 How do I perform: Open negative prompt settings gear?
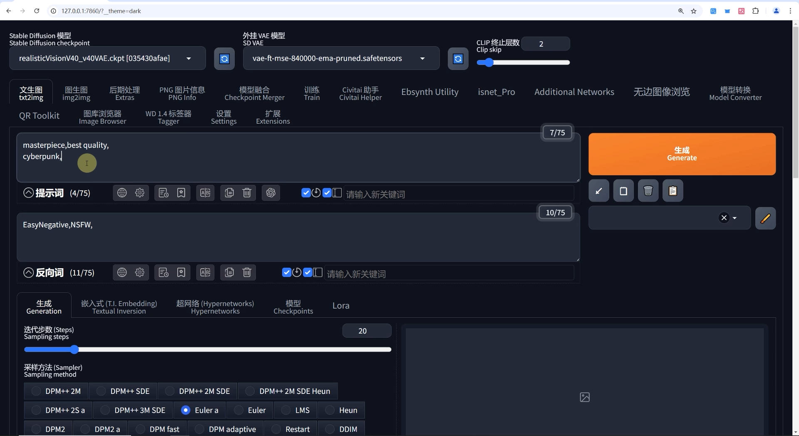140,272
